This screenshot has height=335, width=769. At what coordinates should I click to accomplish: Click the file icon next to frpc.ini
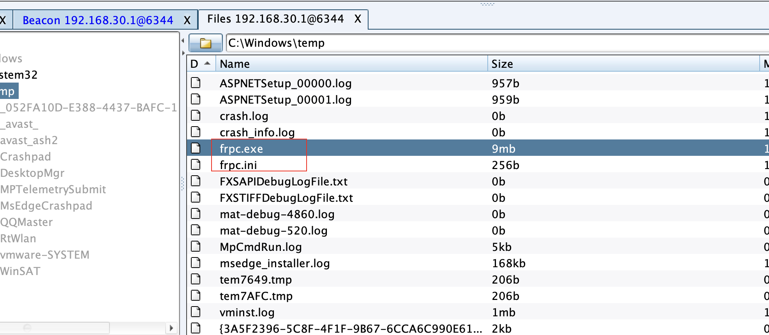coord(196,165)
